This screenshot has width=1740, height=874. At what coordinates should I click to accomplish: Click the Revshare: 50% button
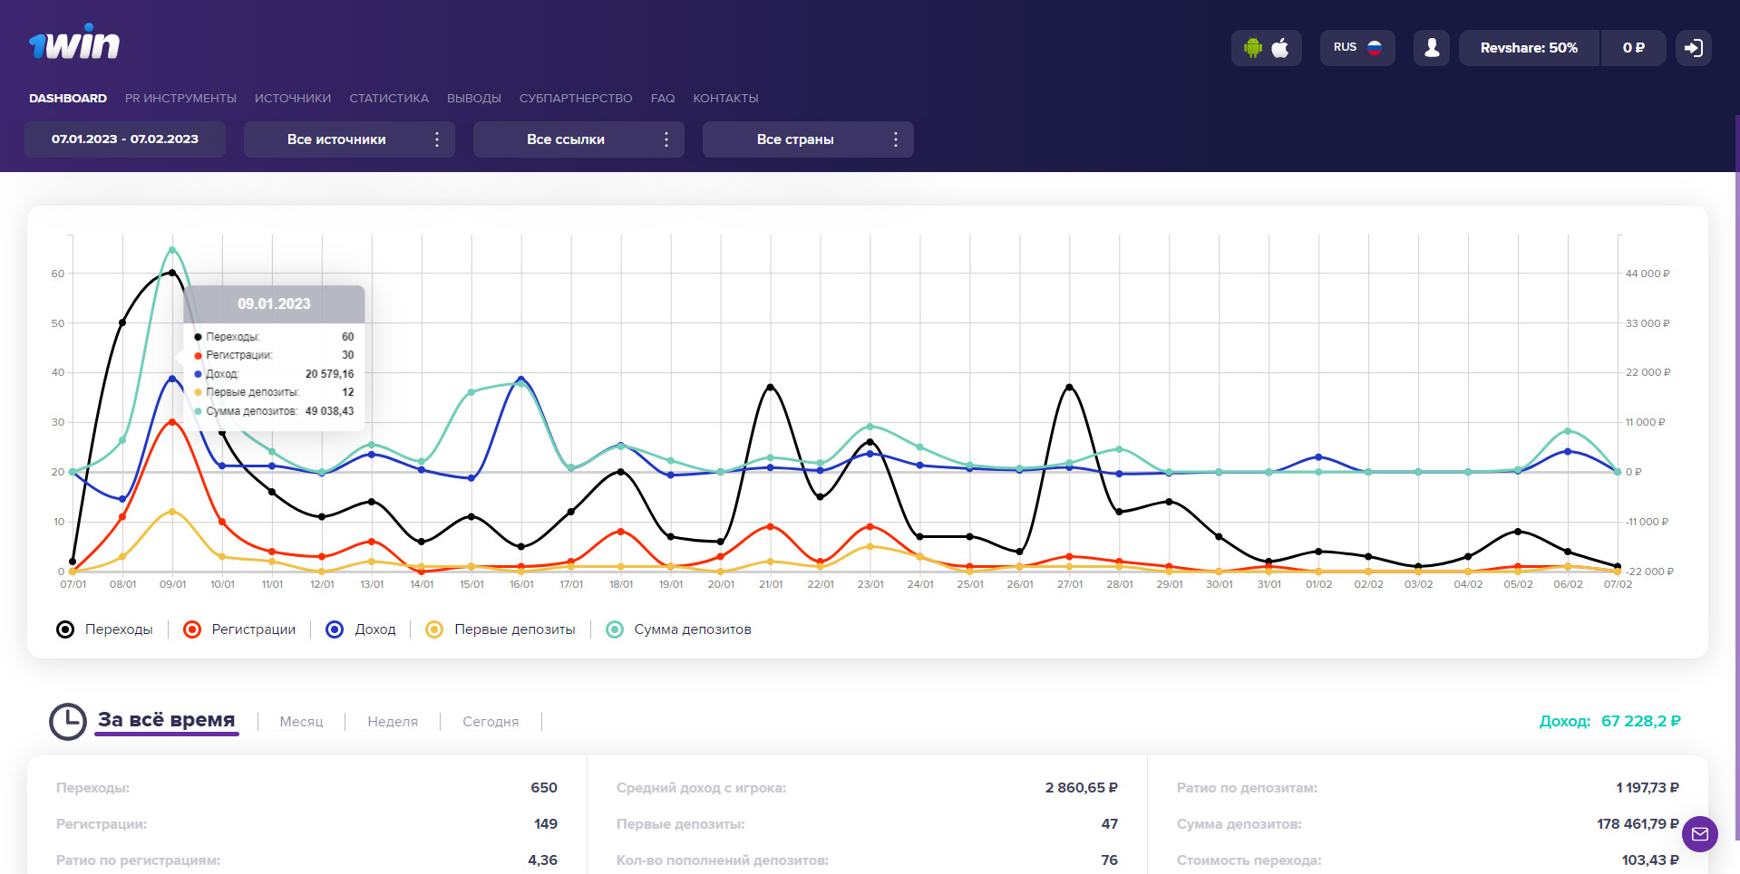(x=1529, y=48)
